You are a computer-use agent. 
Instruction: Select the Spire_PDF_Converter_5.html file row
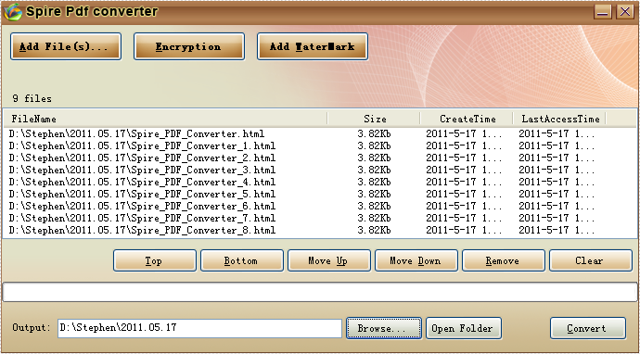(x=320, y=194)
